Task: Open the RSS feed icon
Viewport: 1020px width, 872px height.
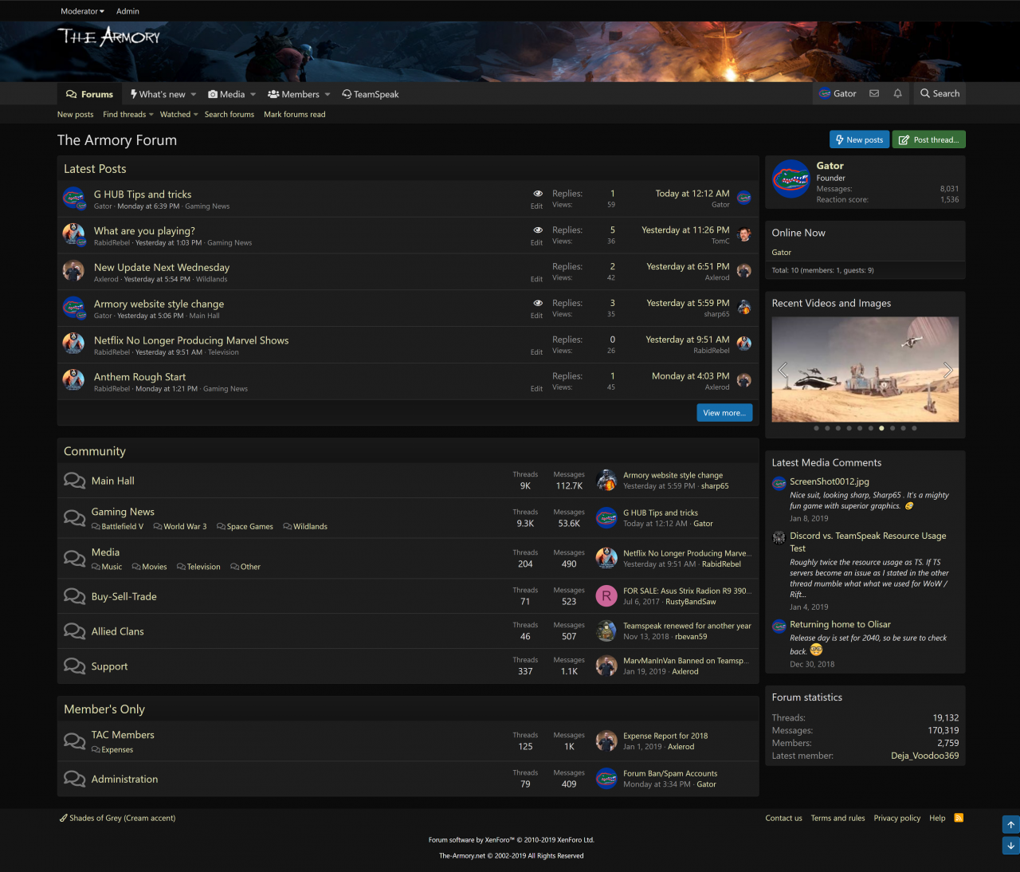Action: [x=959, y=818]
